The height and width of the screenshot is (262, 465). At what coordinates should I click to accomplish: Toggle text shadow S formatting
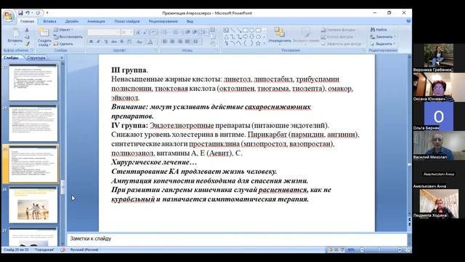pyautogui.click(x=121, y=42)
